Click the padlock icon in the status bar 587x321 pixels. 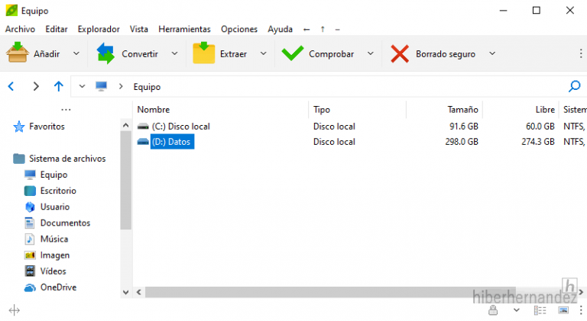point(494,310)
